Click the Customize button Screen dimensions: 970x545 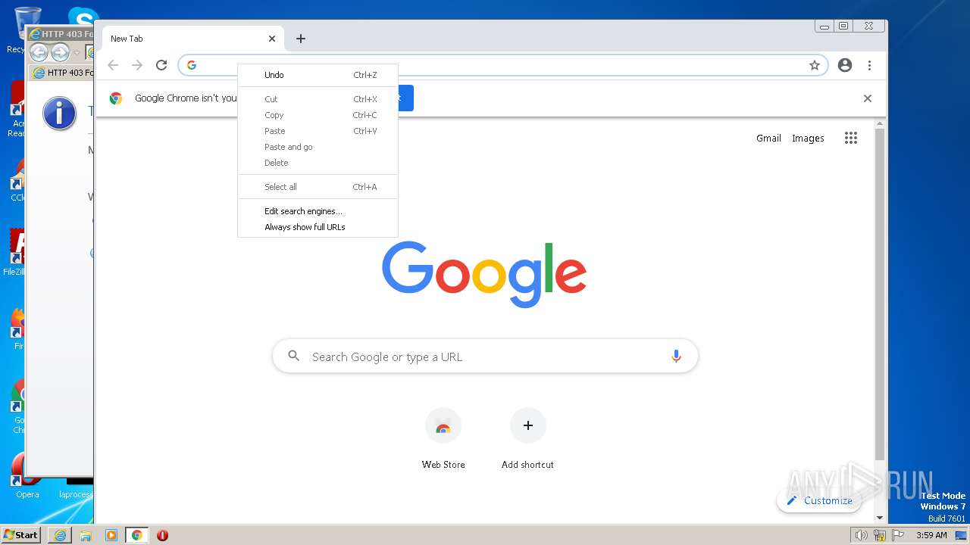(819, 500)
